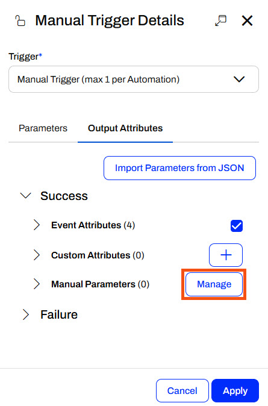Expand Event Attributes list
The image size is (268, 406).
[37, 225]
